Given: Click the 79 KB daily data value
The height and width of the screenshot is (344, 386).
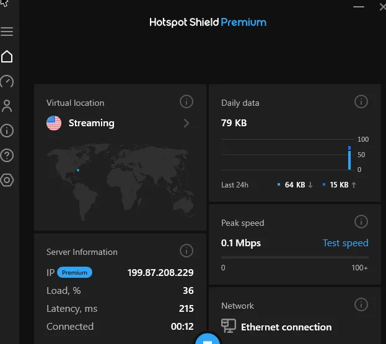Looking at the screenshot, I should (x=234, y=123).
